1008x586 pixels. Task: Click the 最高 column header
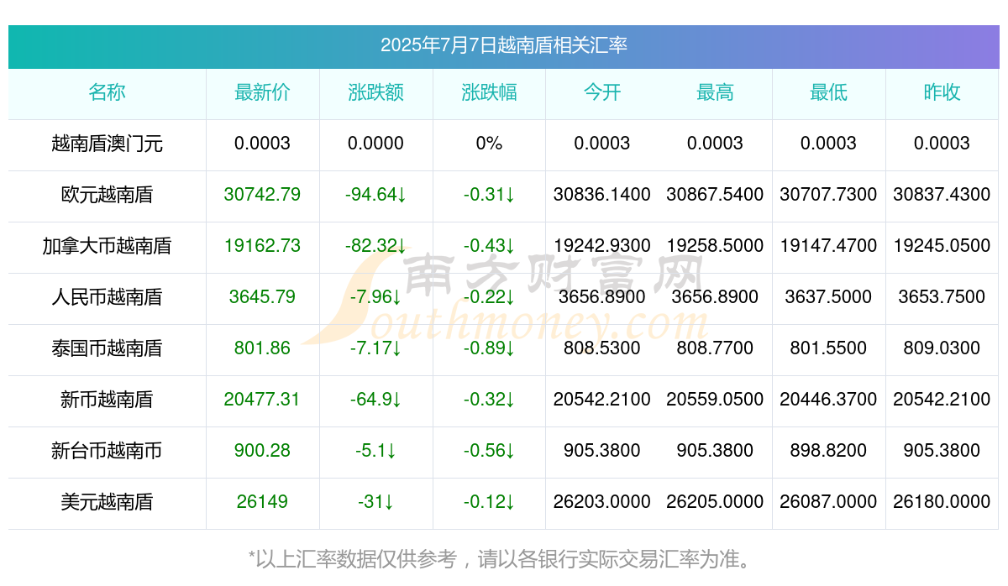pyautogui.click(x=715, y=92)
